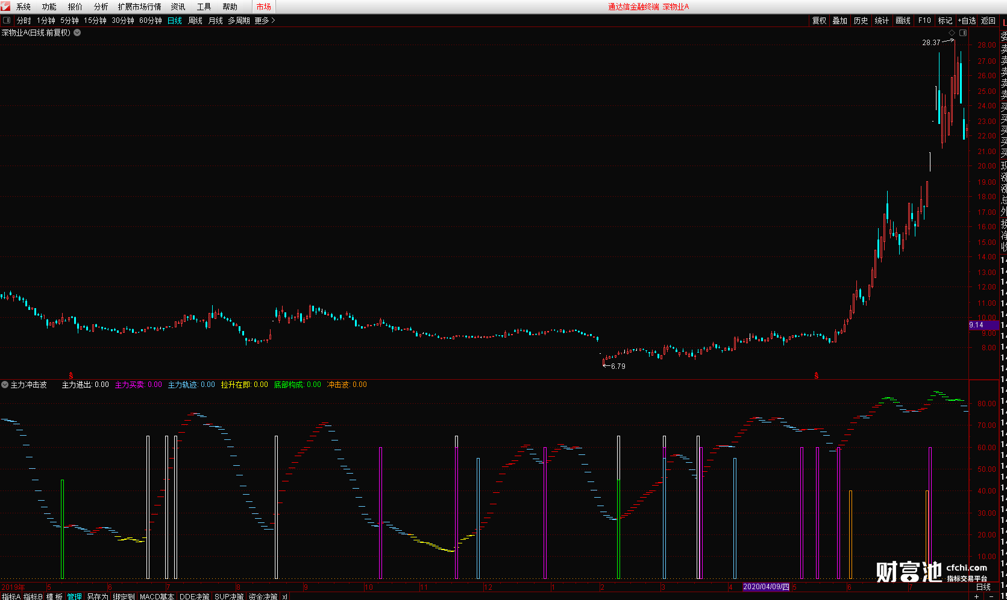Click the 拉升在即 indicator value label
This screenshot has width=1007, height=600.
[244, 385]
